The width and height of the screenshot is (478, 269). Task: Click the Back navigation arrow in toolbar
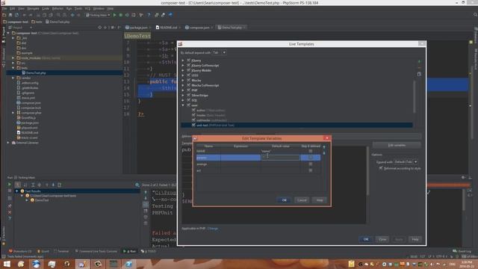[72, 15]
